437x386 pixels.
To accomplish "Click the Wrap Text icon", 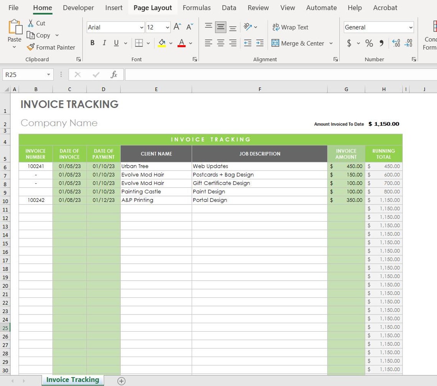I will [x=276, y=27].
